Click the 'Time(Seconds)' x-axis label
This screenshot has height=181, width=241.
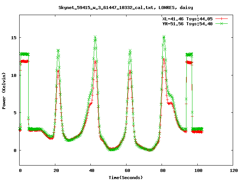(x=126, y=178)
